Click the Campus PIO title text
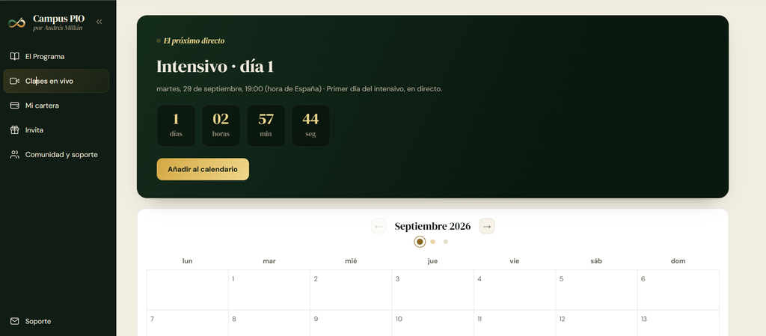 pos(58,19)
